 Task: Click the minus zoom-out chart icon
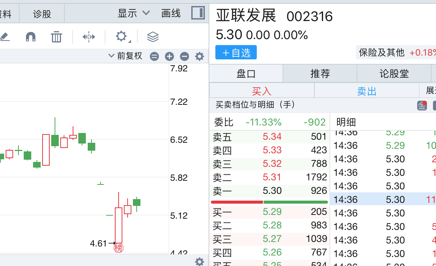click(184, 56)
